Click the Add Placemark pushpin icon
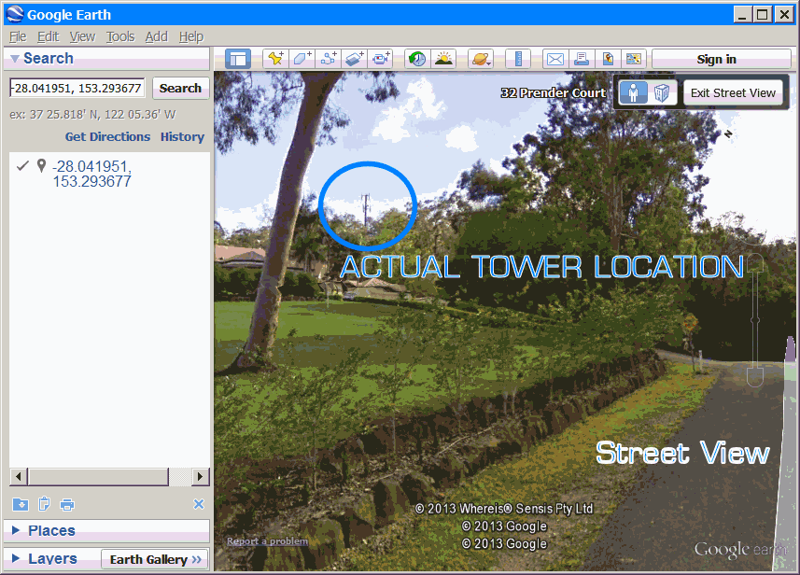The width and height of the screenshot is (800, 575). [275, 59]
